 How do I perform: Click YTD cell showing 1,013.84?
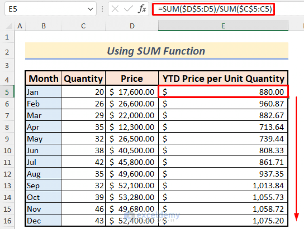(x=223, y=186)
